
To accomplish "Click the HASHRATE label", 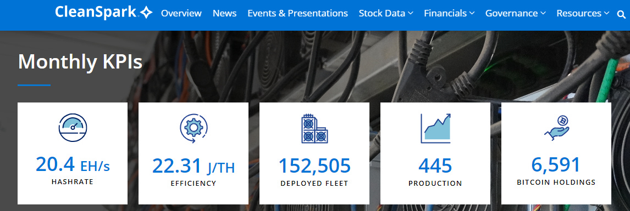I will (73, 182).
